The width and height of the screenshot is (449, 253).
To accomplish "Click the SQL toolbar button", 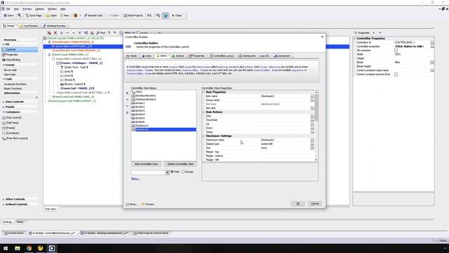I will pyautogui.click(x=149, y=15).
